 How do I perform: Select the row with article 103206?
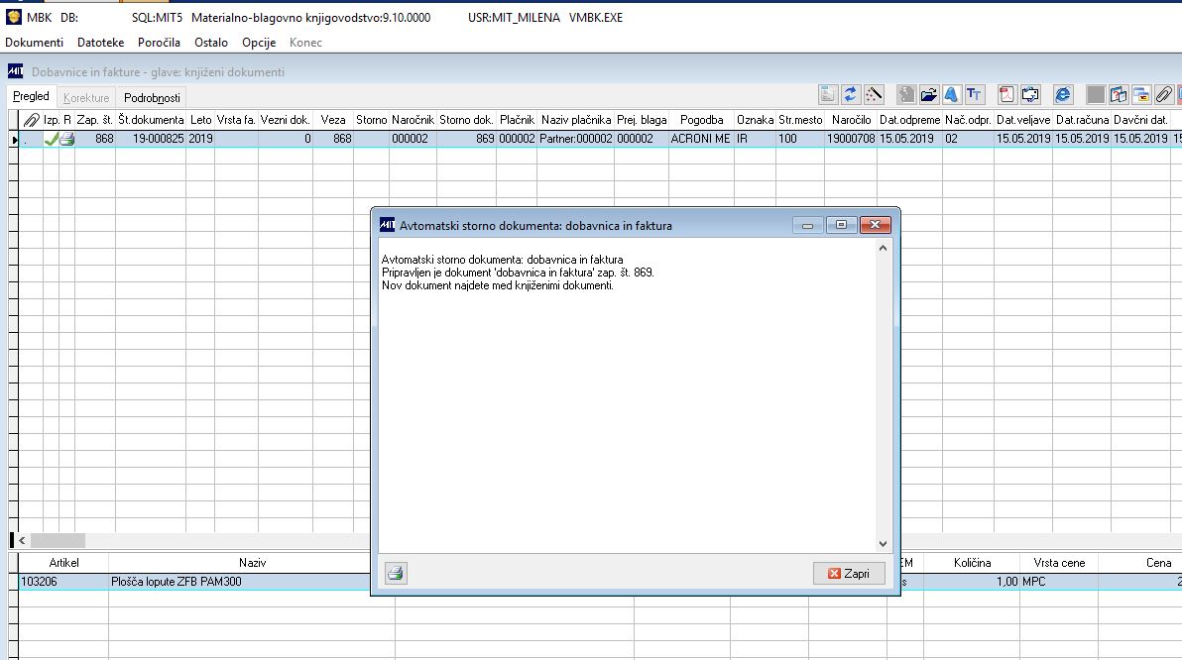click(193, 582)
